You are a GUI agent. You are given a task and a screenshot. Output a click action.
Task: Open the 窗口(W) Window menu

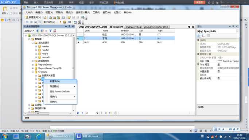107,12
